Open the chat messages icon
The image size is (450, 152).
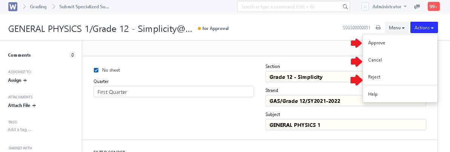click(x=417, y=7)
